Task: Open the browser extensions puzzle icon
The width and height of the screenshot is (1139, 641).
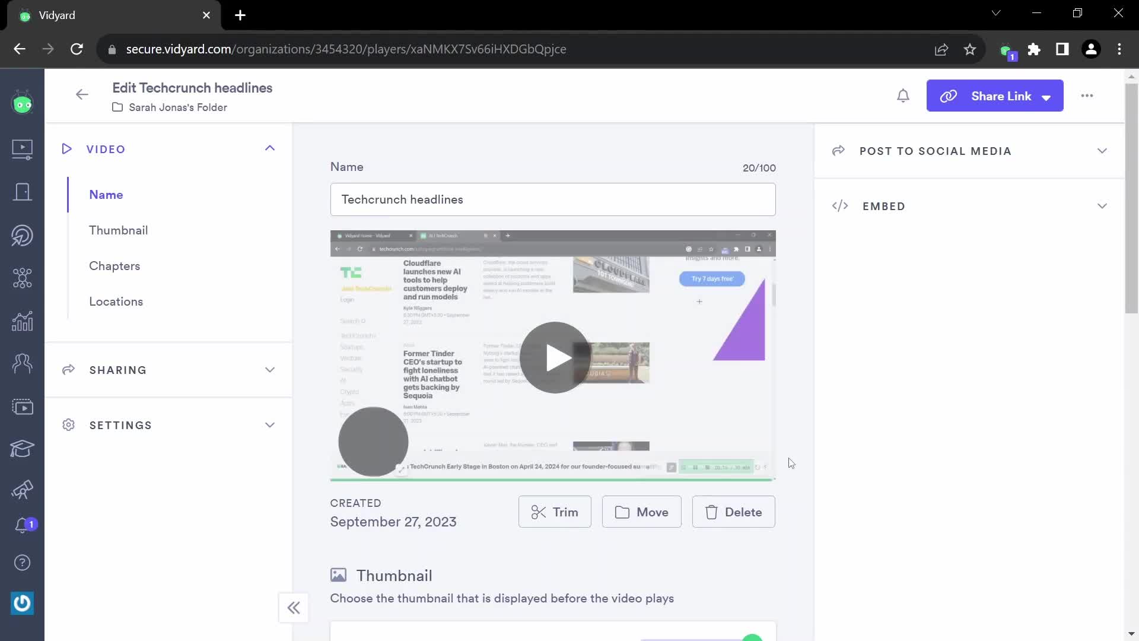Action: 1034,49
